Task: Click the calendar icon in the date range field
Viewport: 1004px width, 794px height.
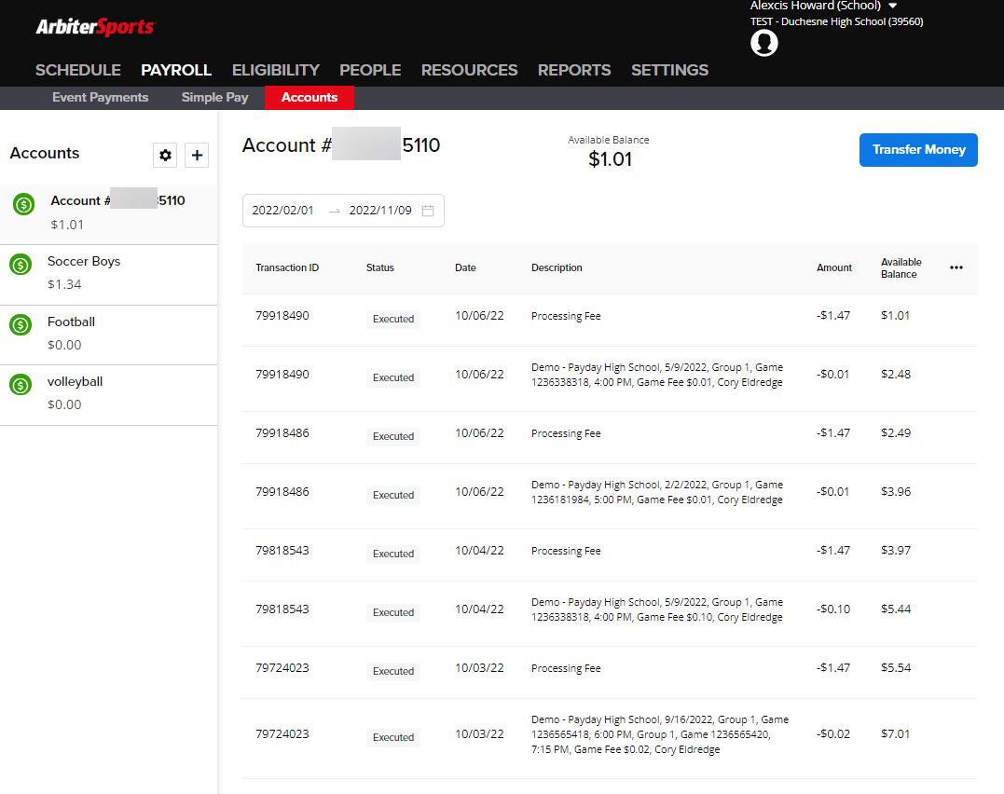Action: tap(428, 211)
